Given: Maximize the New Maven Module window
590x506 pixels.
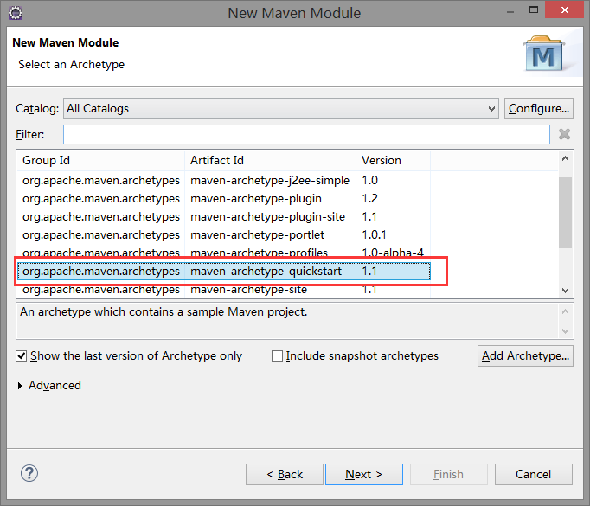Looking at the screenshot, I should pos(534,10).
